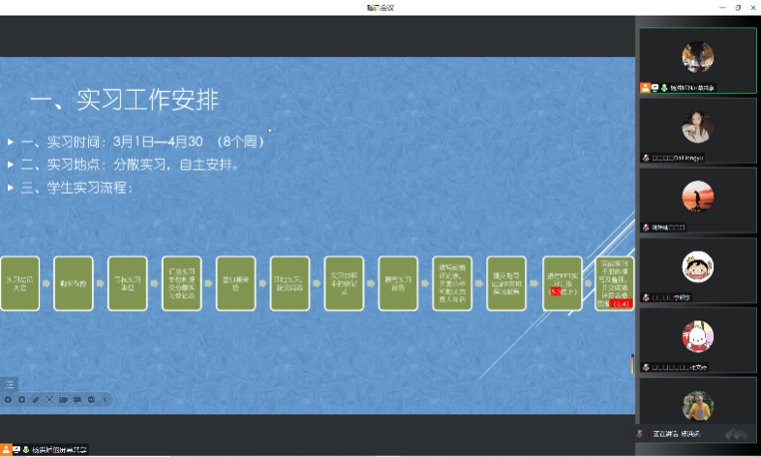Click the screen sharing icon on top participant tile

654,87
